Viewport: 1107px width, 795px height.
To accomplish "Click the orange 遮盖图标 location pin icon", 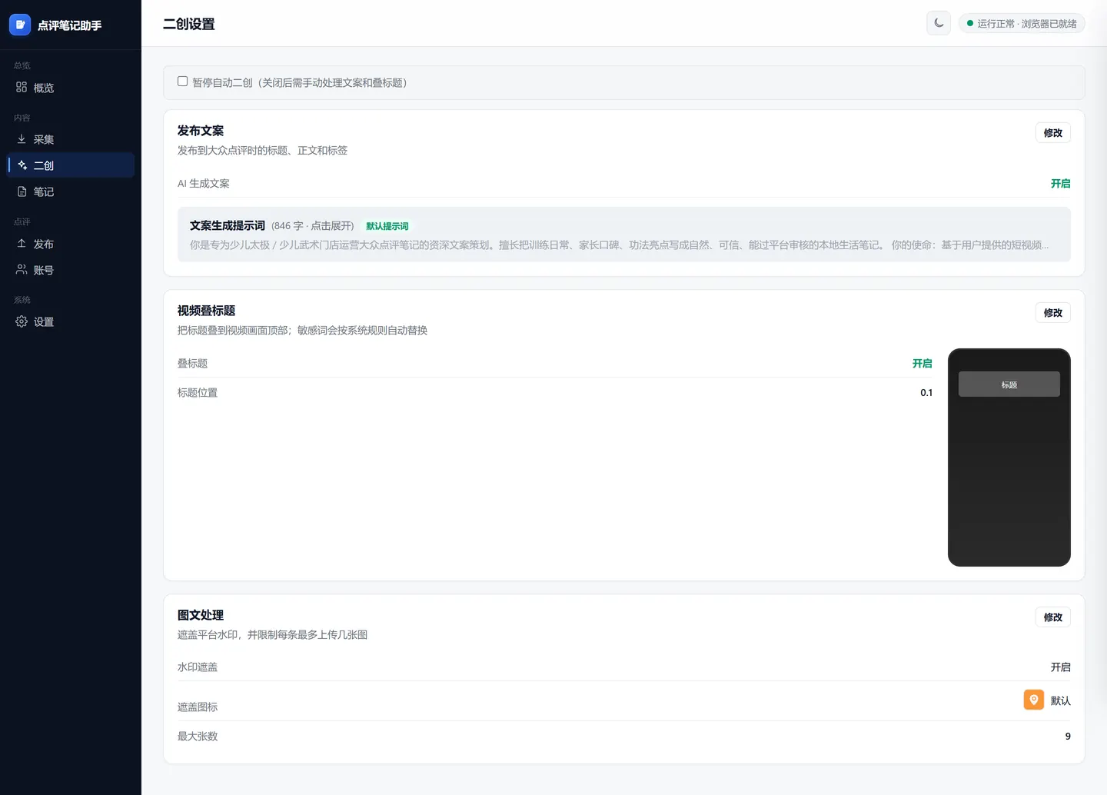I will (x=1034, y=700).
